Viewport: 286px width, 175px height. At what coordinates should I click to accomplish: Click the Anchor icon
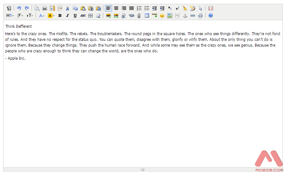[185, 15]
